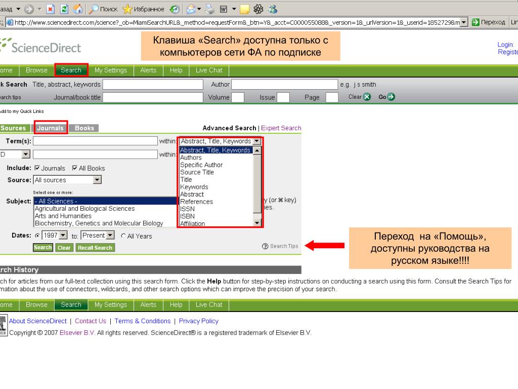Expand Back button history dropdown arrow
518x389 pixels.
(19, 9)
